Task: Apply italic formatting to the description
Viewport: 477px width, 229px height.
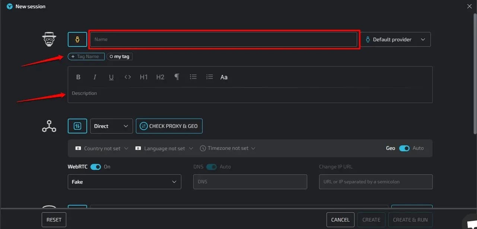Action: 95,77
